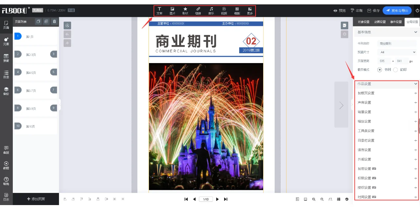Viewport: 420px width, 209px height.
Task: Click next-page chevron right of canvas
Action: tap(341, 105)
